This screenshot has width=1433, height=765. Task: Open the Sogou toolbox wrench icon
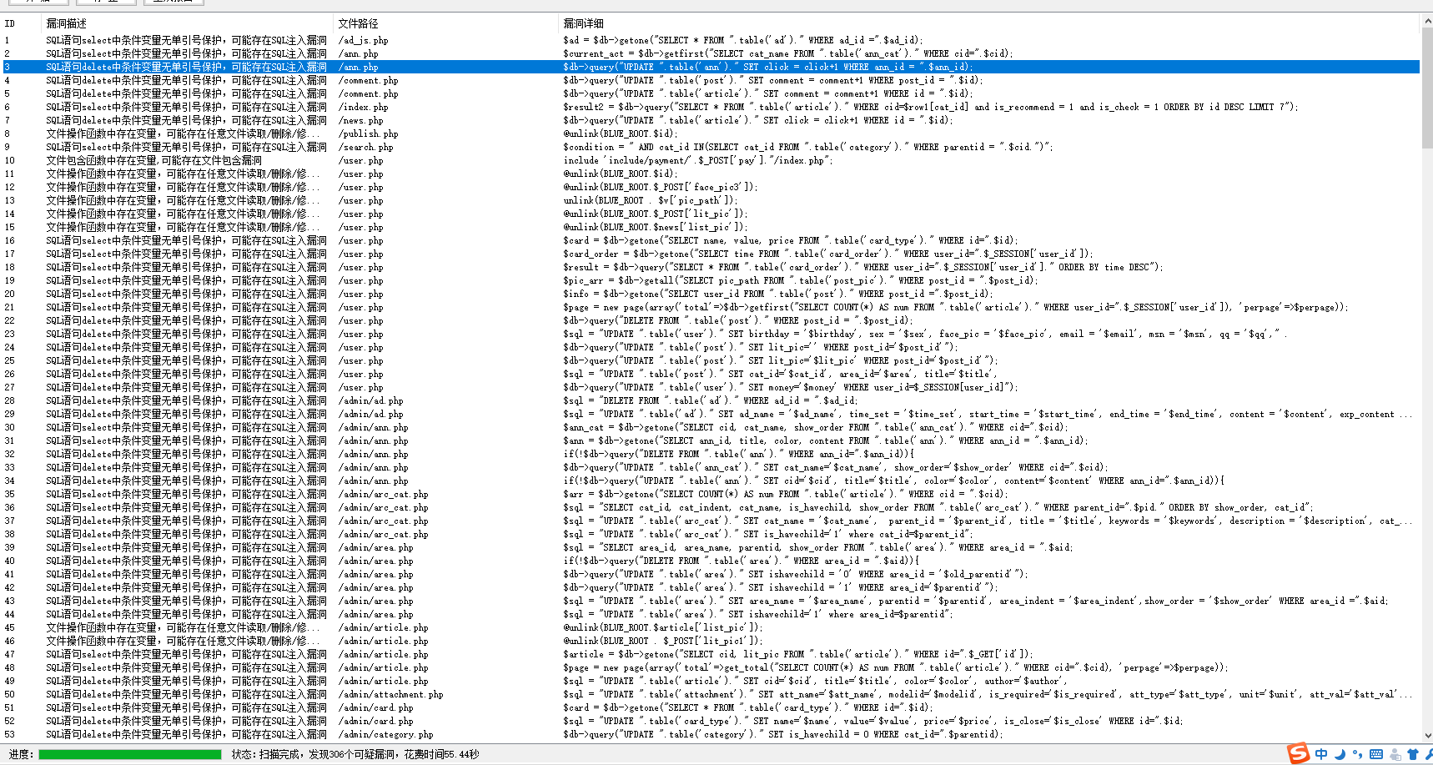1428,754
